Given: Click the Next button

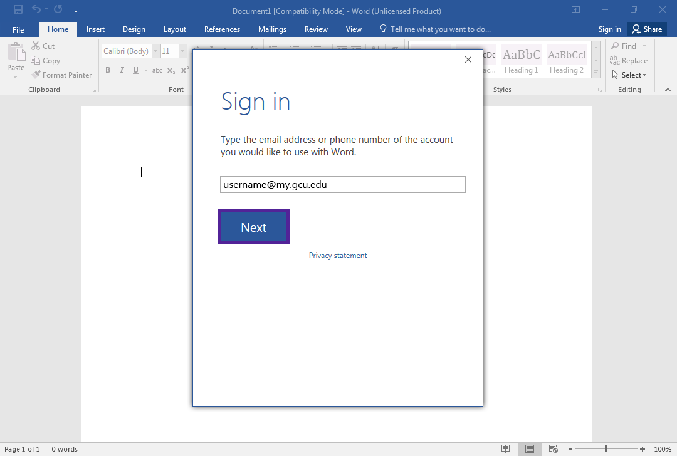Looking at the screenshot, I should click(x=253, y=227).
